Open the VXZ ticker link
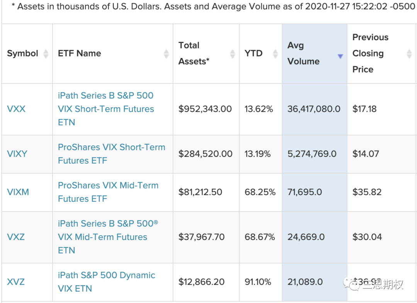Screen dimensions: 417x303 coord(16,237)
